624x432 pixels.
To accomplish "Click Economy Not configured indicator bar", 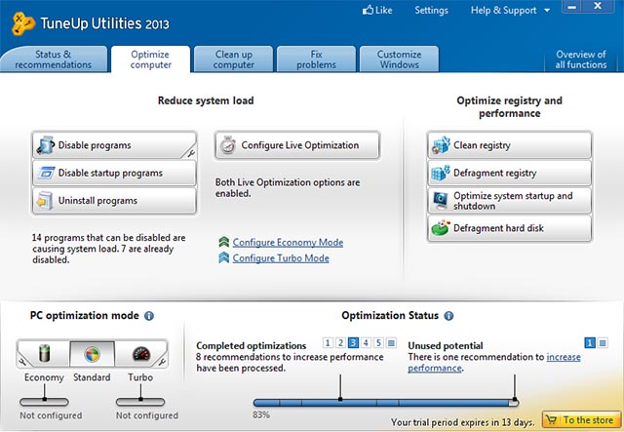I will [44, 402].
